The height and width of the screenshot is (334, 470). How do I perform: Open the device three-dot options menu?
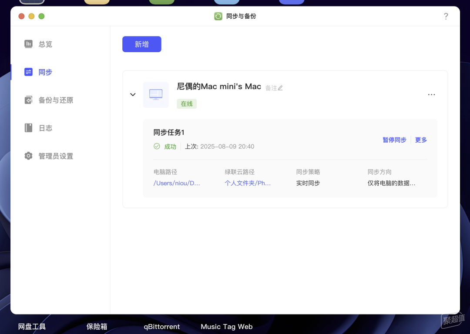[431, 95]
